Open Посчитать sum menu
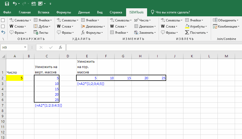The image size is (242, 139). [197, 33]
